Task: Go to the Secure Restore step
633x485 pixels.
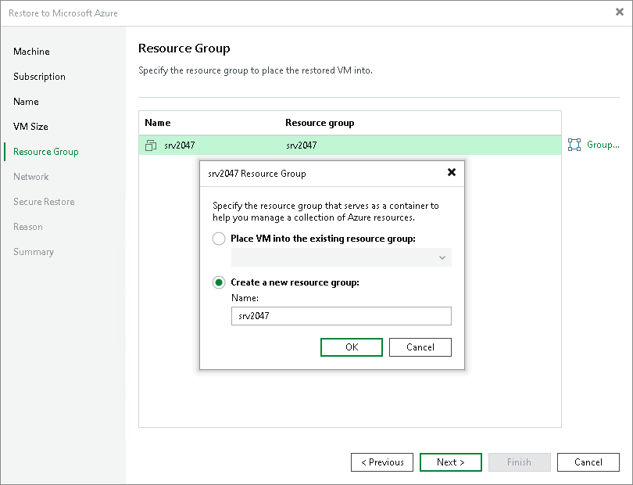Action: click(44, 202)
